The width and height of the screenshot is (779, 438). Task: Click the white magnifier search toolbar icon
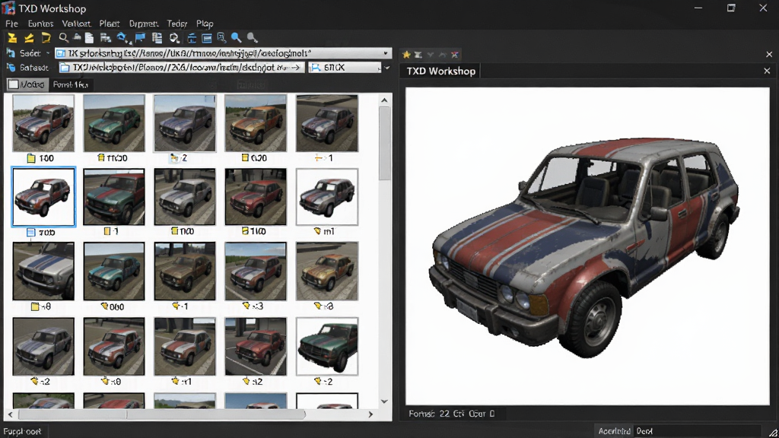tap(64, 38)
